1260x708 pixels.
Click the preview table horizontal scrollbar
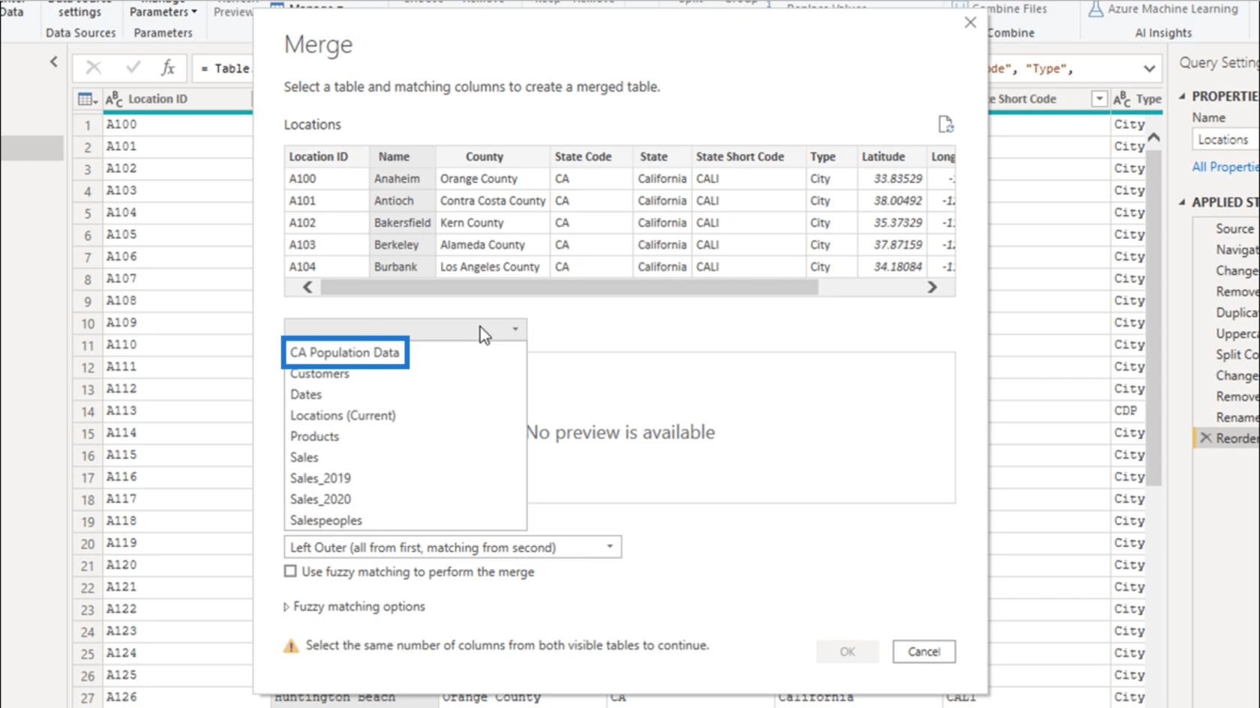(569, 288)
